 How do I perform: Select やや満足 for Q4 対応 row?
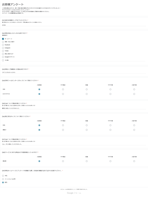click(63, 89)
